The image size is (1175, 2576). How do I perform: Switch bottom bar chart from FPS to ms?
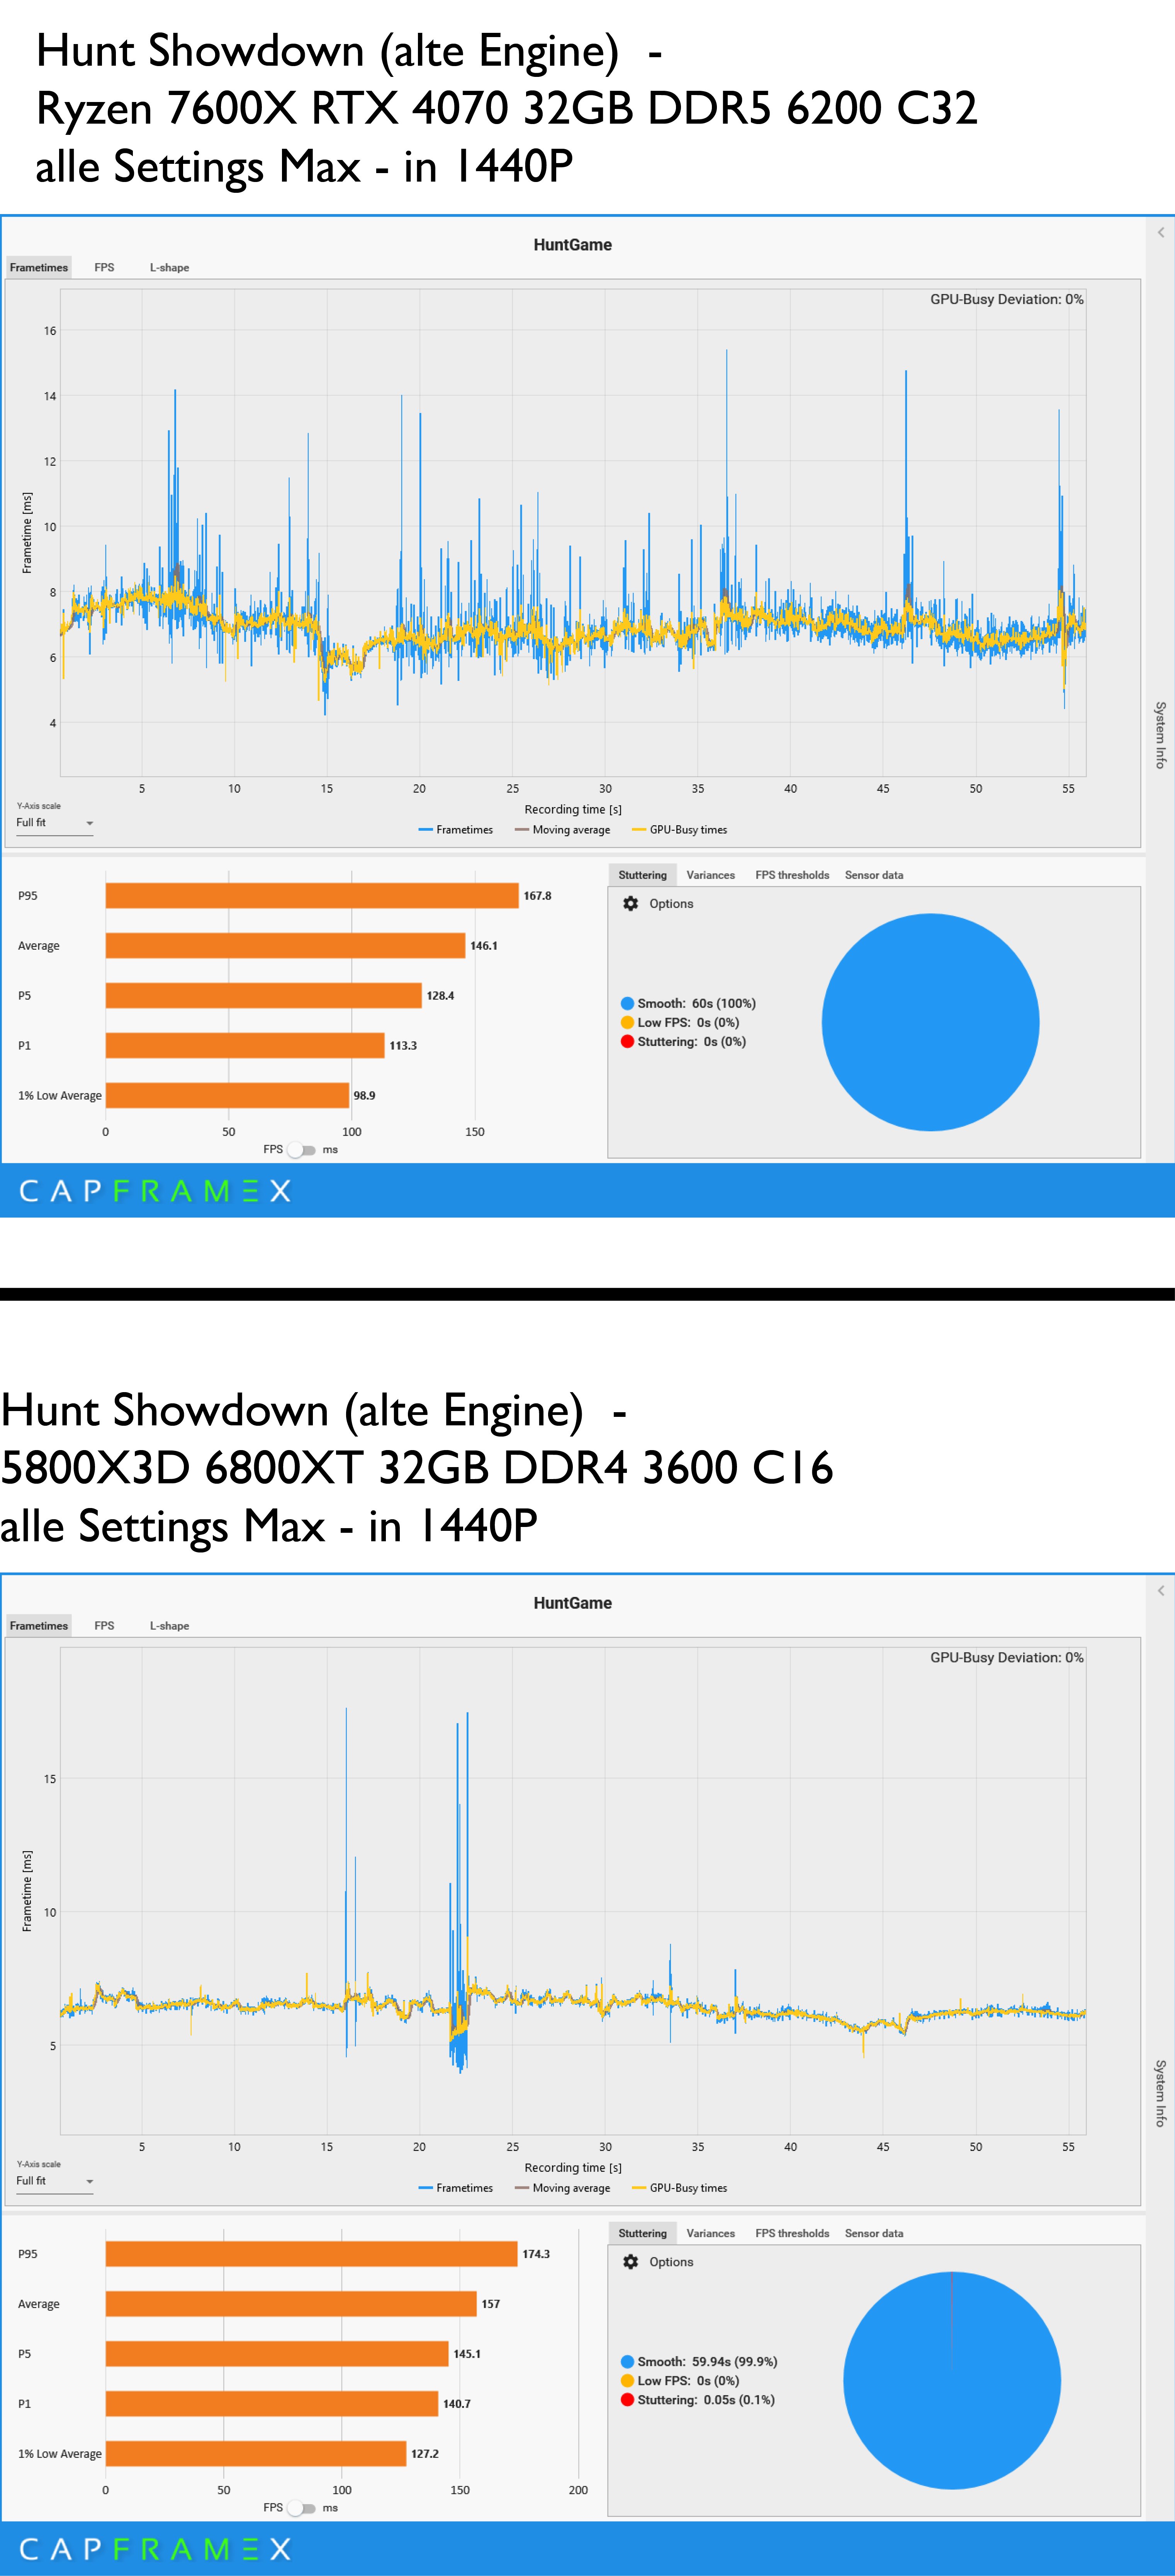tap(301, 2508)
